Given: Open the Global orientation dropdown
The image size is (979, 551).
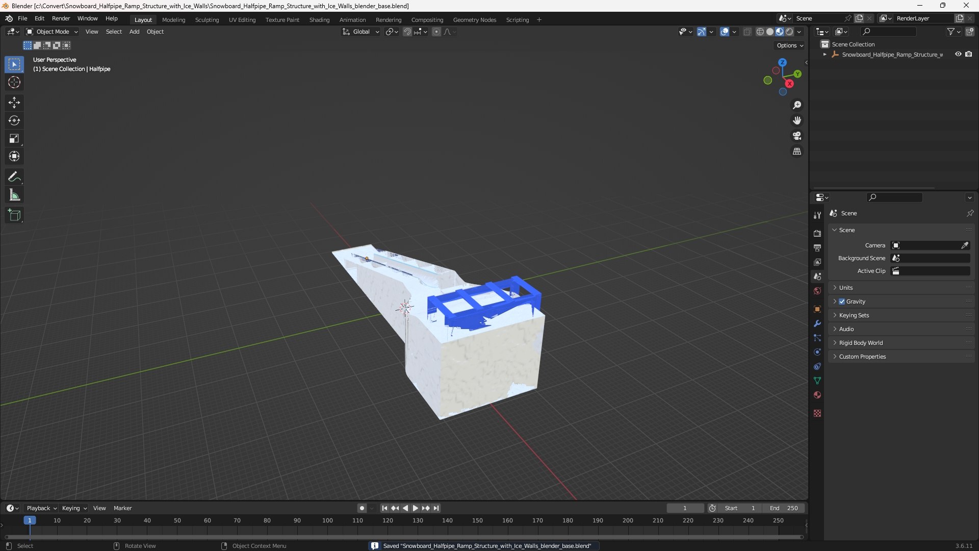Looking at the screenshot, I should (x=360, y=32).
